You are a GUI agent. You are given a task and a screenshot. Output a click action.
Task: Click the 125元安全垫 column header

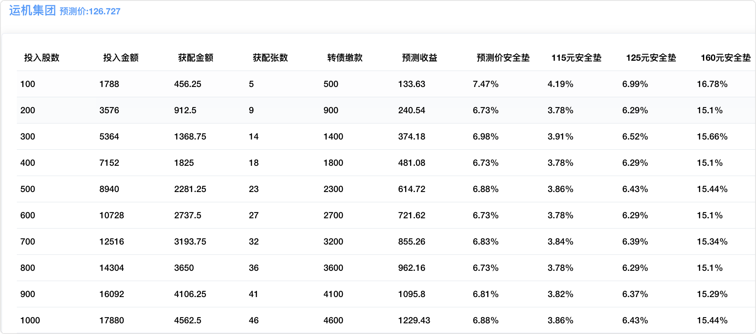[x=651, y=58]
